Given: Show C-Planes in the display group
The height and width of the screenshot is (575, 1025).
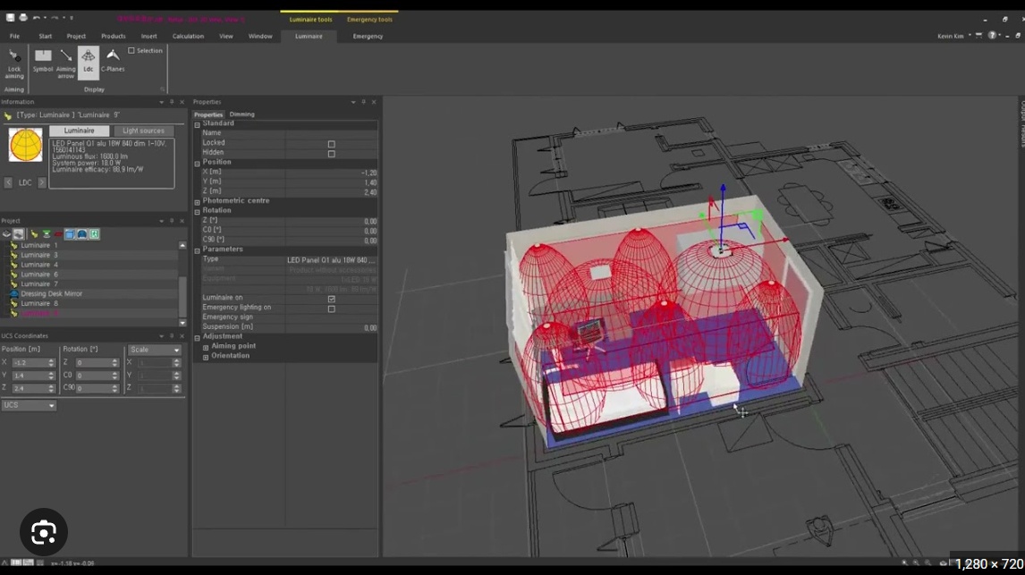Looking at the screenshot, I should pyautogui.click(x=113, y=61).
